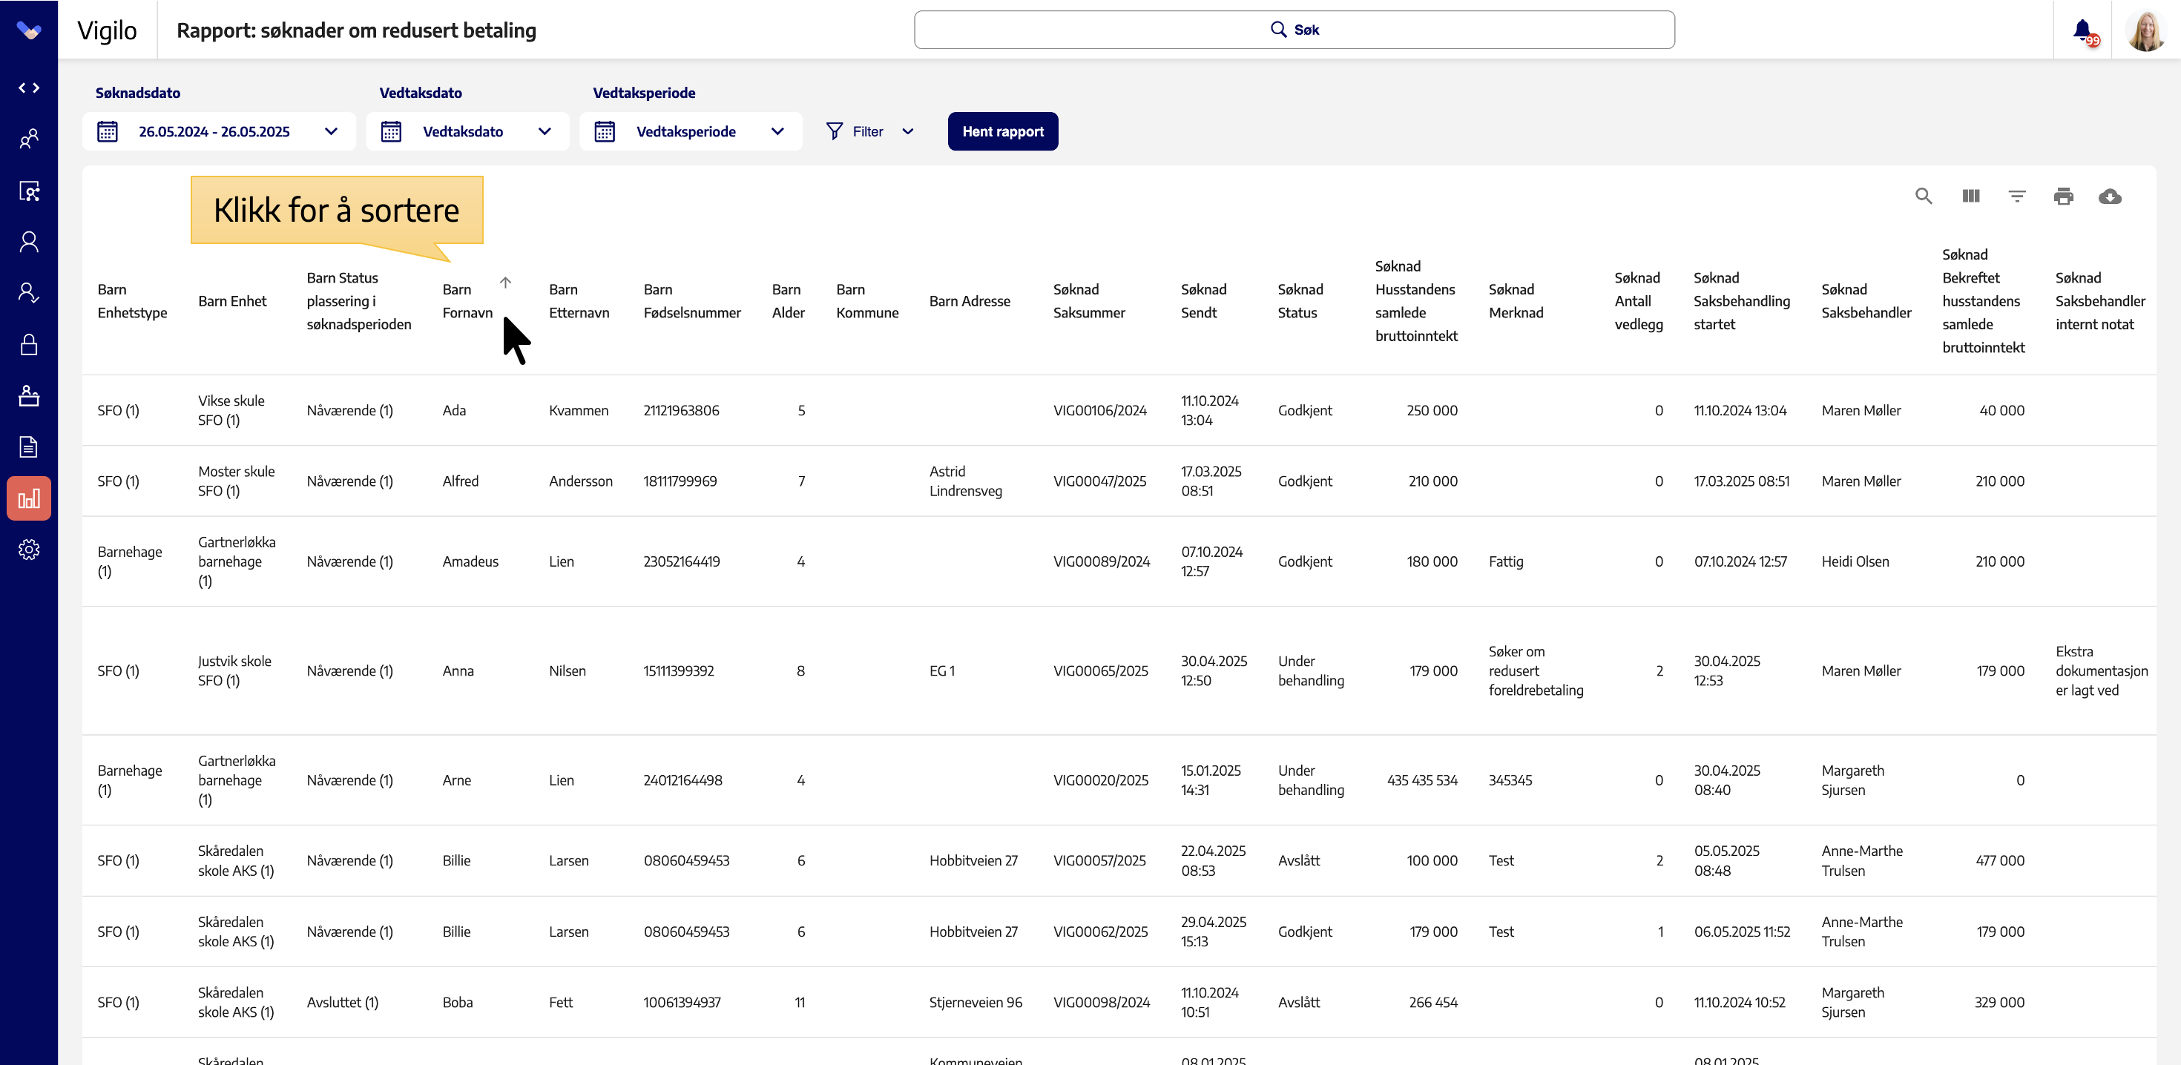This screenshot has height=1065, width=2181.
Task: Sort by Barn Etternavn column header
Action: pos(579,300)
